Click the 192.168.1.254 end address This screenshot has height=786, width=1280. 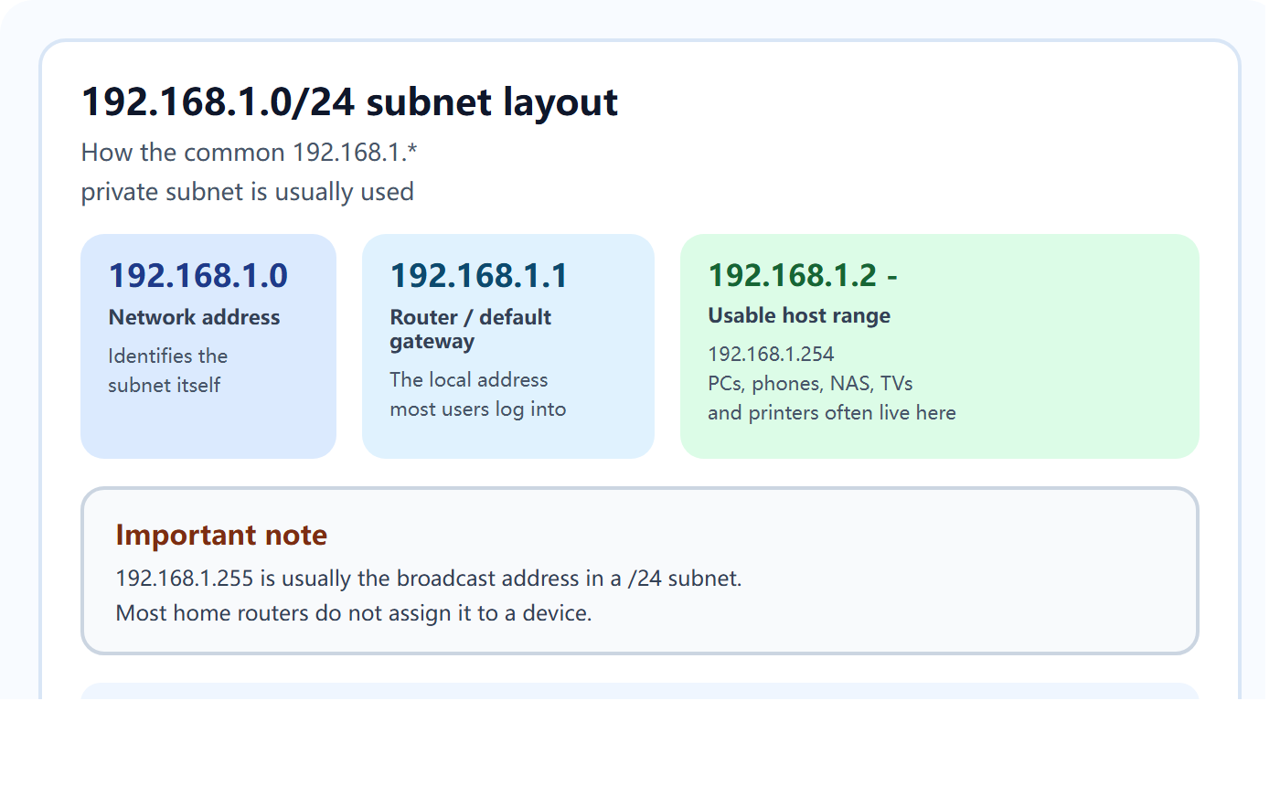tap(772, 354)
